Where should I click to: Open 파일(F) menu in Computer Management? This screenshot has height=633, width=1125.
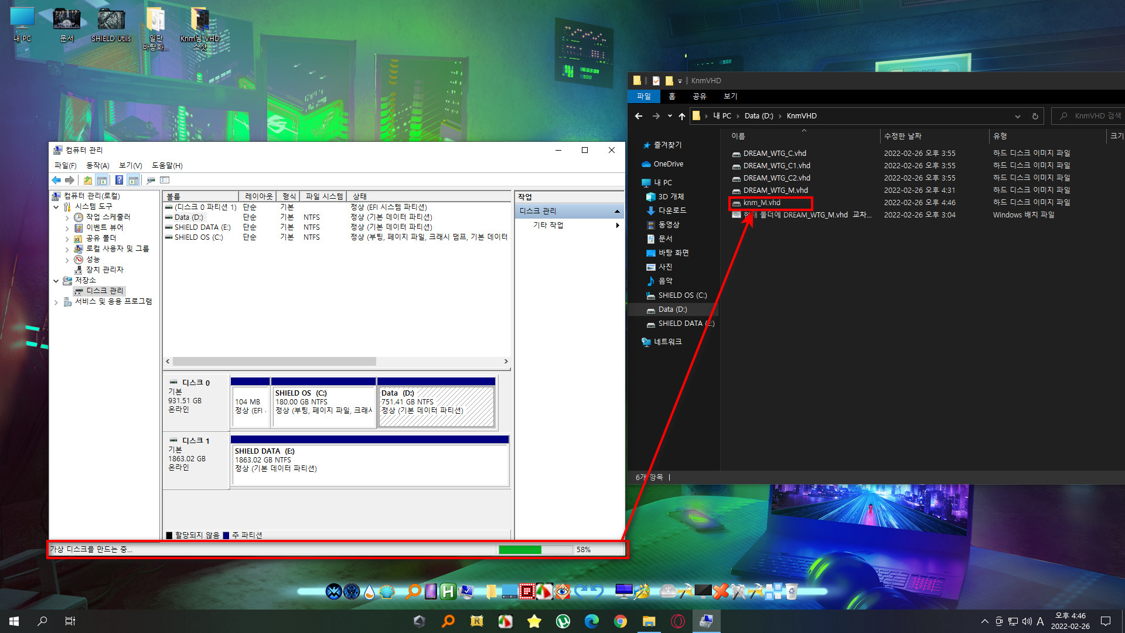66,166
